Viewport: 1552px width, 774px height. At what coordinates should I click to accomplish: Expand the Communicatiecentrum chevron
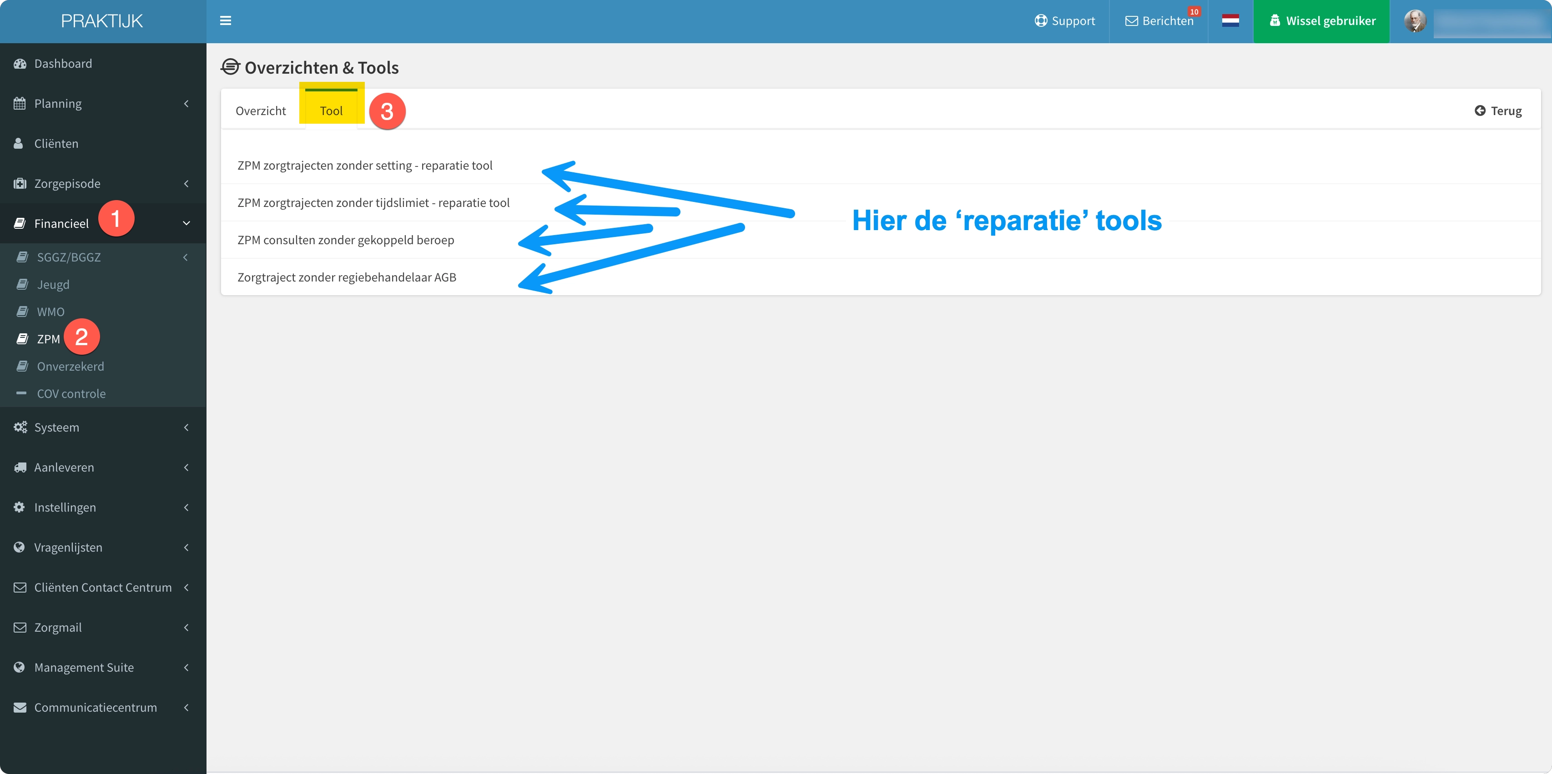coord(186,707)
